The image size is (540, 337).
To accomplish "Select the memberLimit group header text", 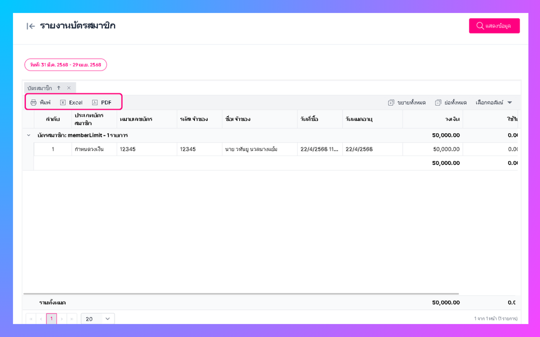I will 83,136.
